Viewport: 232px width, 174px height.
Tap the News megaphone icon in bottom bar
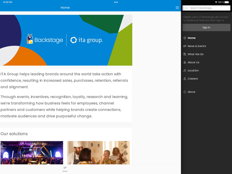coord(65,168)
